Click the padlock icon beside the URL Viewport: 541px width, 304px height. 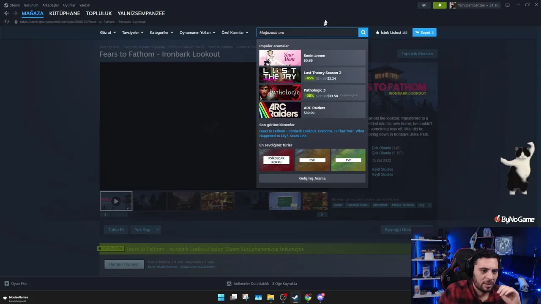[x=16, y=22]
